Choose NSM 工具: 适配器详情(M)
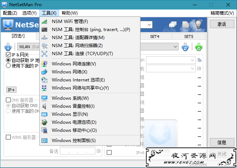 coord(90,38)
